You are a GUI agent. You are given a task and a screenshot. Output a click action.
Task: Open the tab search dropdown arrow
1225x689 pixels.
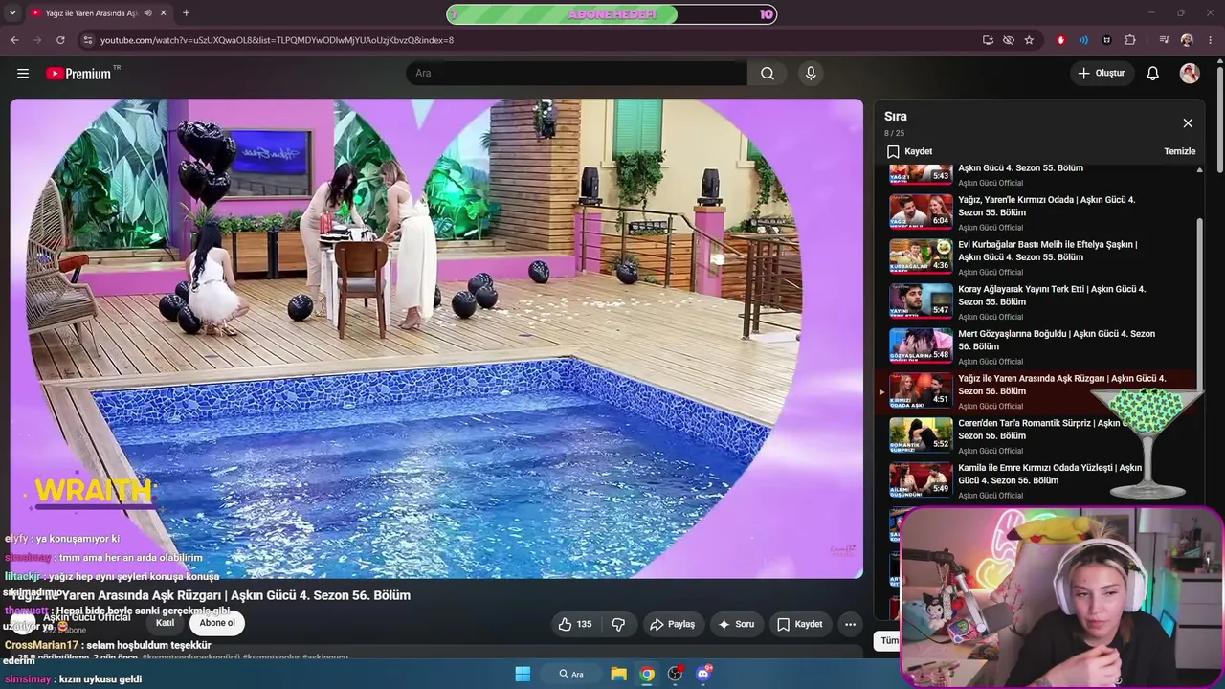[x=11, y=13]
